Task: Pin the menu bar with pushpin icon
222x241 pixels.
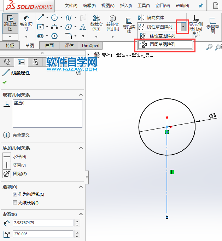Action: click(200, 6)
